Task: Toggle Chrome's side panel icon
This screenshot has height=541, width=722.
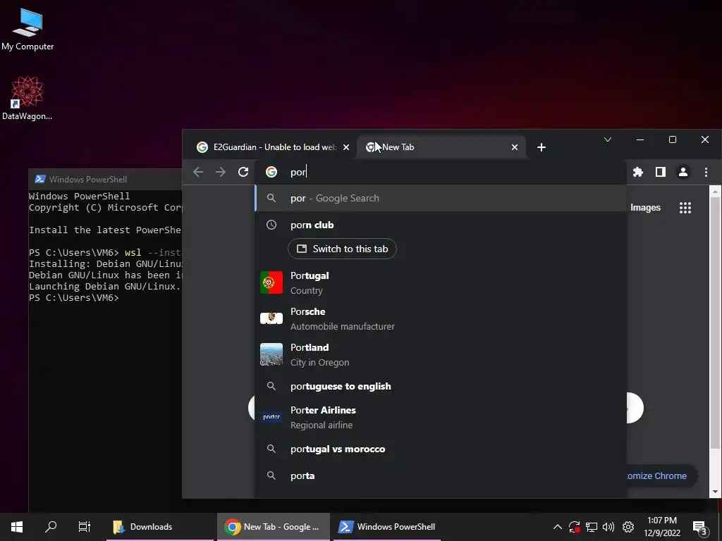Action: click(x=660, y=172)
